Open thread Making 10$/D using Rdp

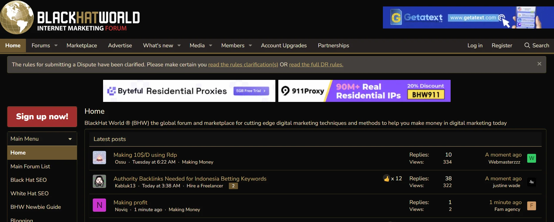pyautogui.click(x=145, y=155)
